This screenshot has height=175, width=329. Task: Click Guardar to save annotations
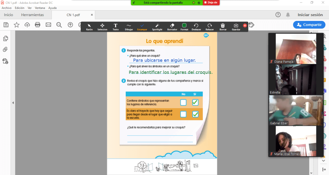coord(236,27)
